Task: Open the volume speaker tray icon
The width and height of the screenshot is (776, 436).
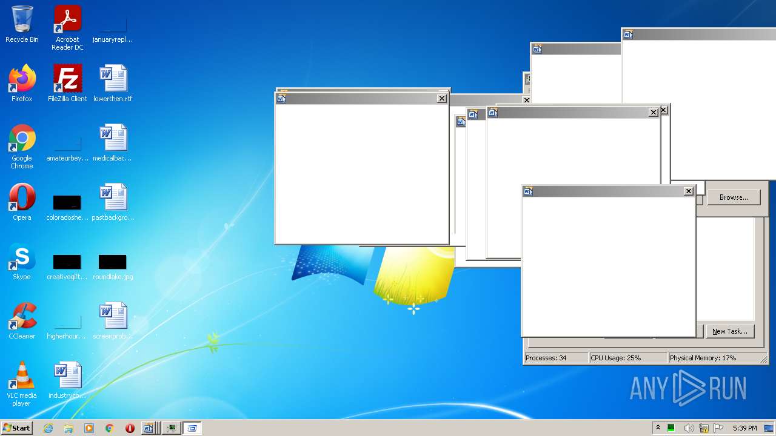Action: 688,428
